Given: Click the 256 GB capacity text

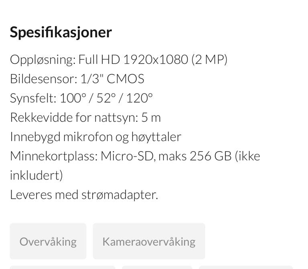Looking at the screenshot, I should [x=211, y=156].
